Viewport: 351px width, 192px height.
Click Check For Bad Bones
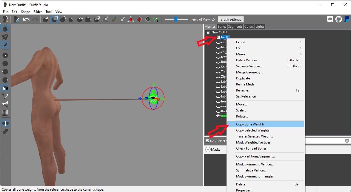pyautogui.click(x=265, y=148)
